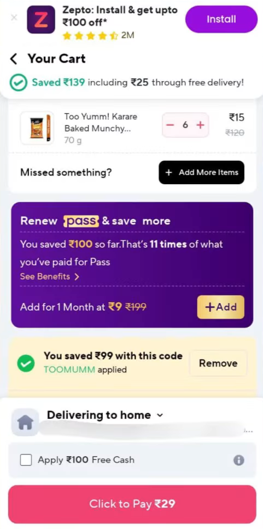Click the savings checkmark icon
The height and width of the screenshot is (529, 263).
(18, 83)
